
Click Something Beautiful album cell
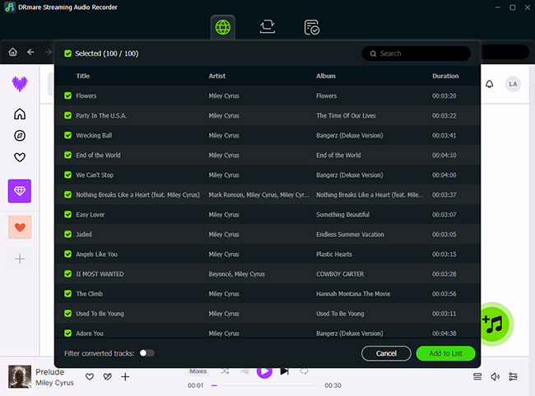343,214
